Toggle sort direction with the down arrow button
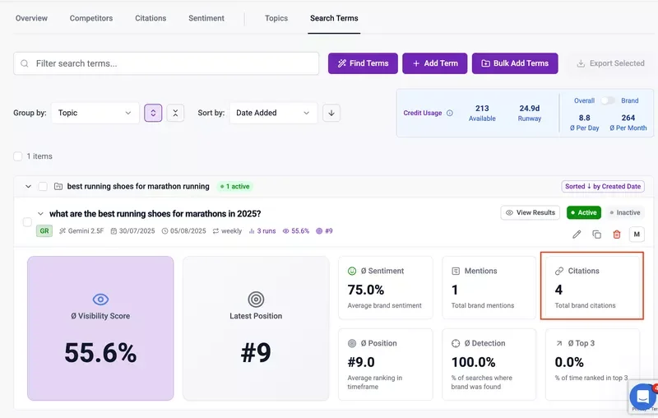The height and width of the screenshot is (418, 658). [x=331, y=113]
